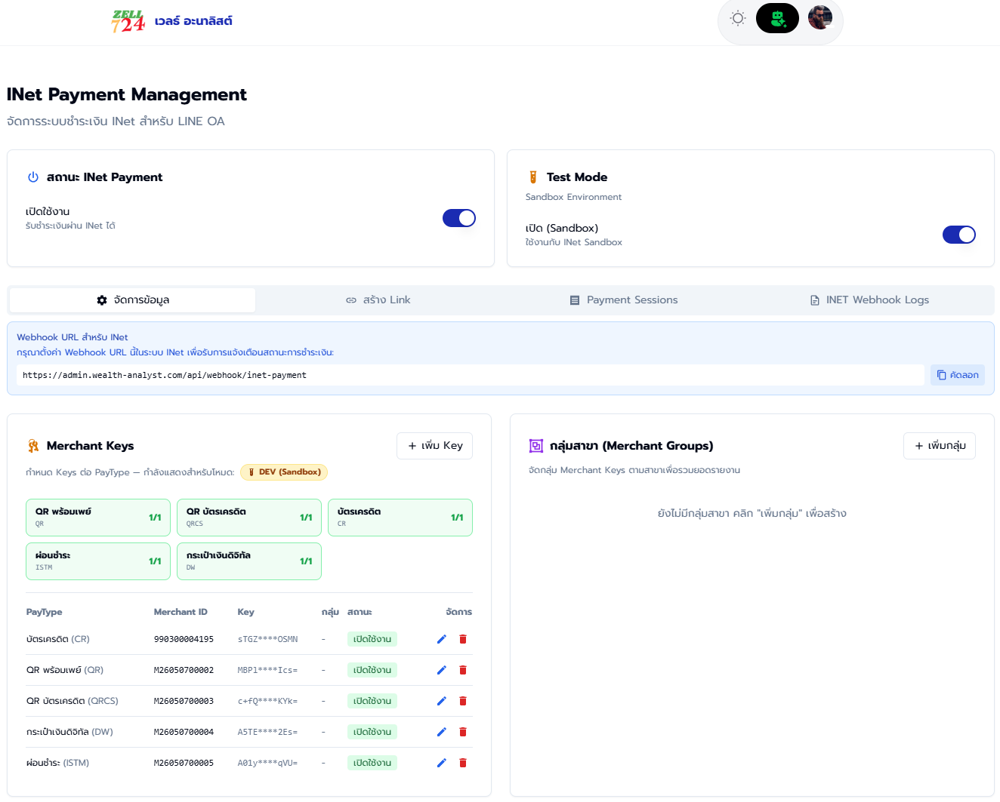Edit the QR บัตรเครดิต (QRCS) key row
Viewport: 1000px width, 802px height.
(442, 701)
